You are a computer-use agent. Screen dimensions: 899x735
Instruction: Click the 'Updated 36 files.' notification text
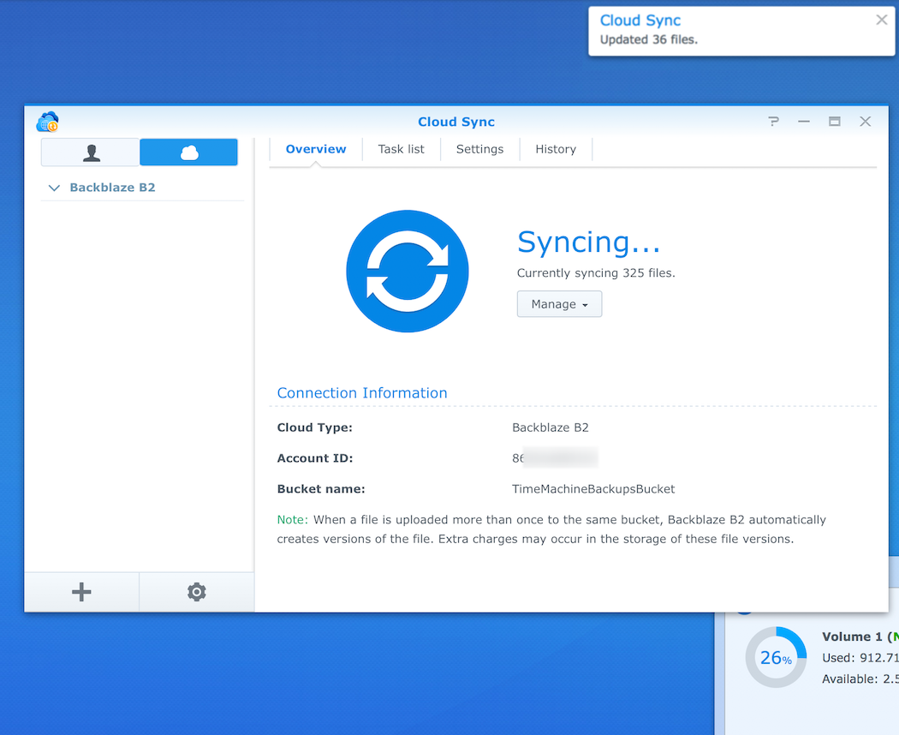coord(648,39)
